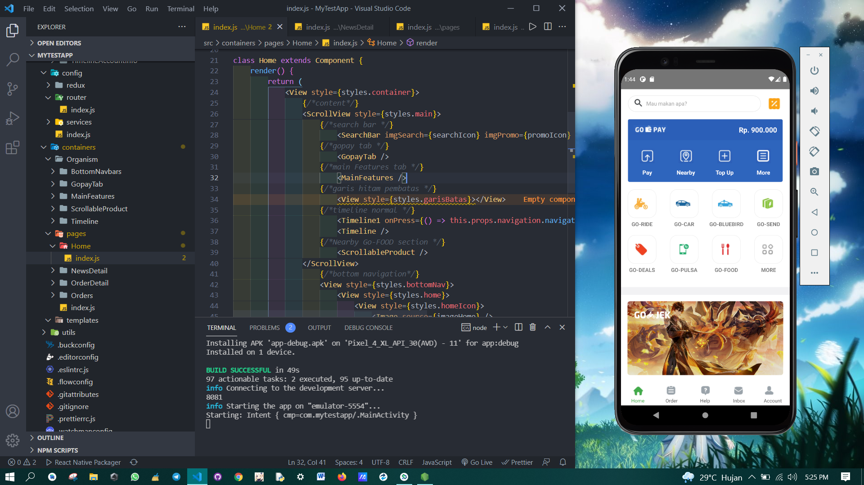Open the Extensions sidebar icon
Viewport: 864px width, 485px height.
coord(13,147)
